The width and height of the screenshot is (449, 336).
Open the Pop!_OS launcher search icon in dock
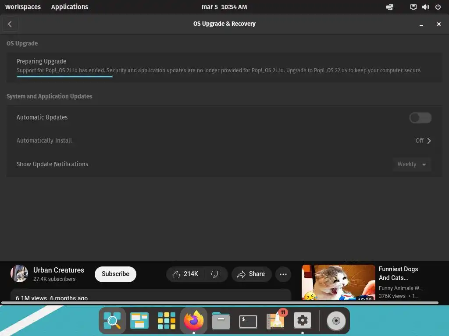coord(112,321)
